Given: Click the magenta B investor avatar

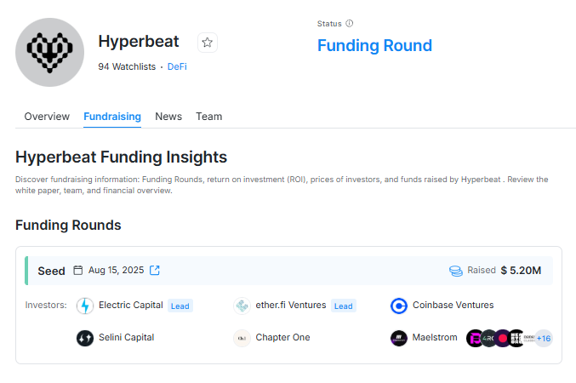Looking at the screenshot, I should tap(474, 338).
